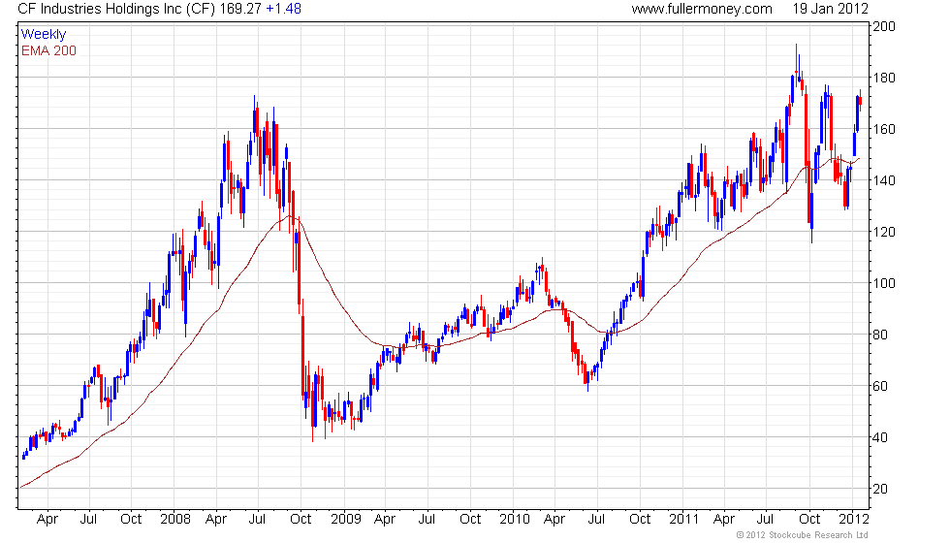This screenshot has width=950, height=543.
Task: Click the first 'Apr' x-axis label before 2008
Action: pyautogui.click(x=47, y=520)
